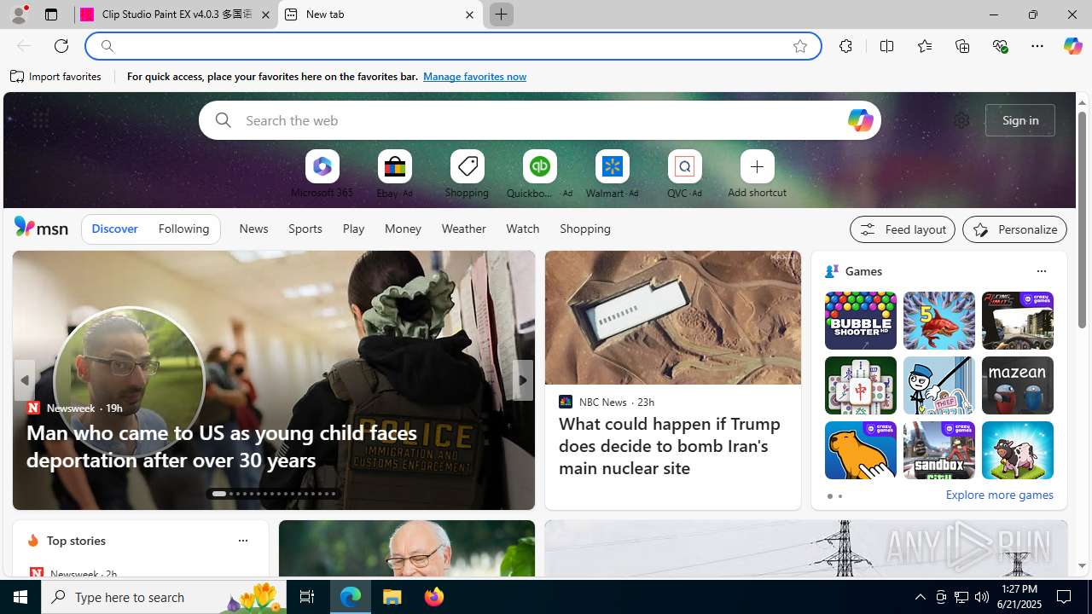Launch the mazean game tile
1092x614 pixels.
point(1017,385)
